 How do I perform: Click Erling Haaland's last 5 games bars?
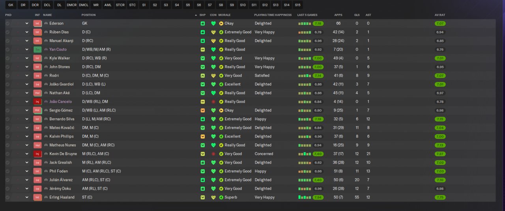305,197
